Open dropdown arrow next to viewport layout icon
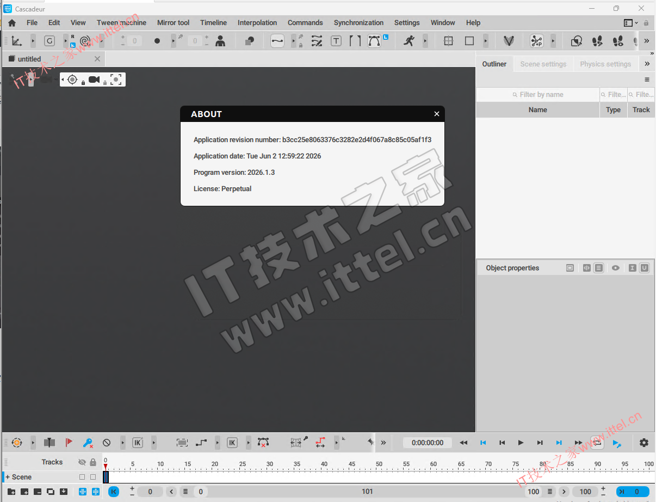Viewport: 656px width, 502px height. [x=486, y=41]
